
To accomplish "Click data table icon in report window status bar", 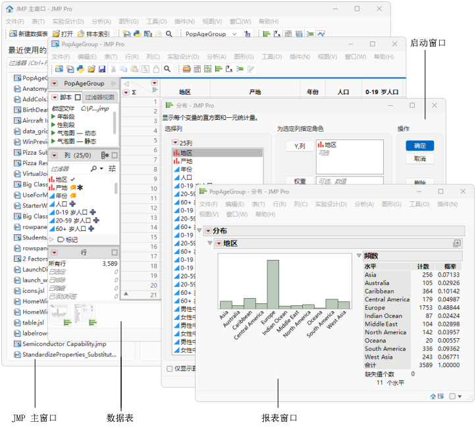I will 440,396.
